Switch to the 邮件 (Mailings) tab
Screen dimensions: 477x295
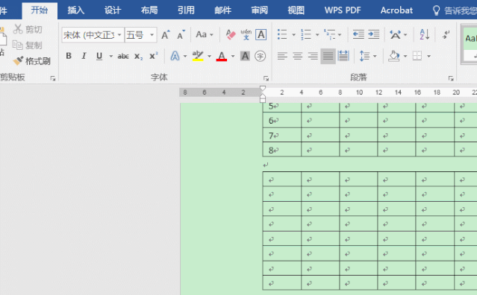[x=223, y=10]
